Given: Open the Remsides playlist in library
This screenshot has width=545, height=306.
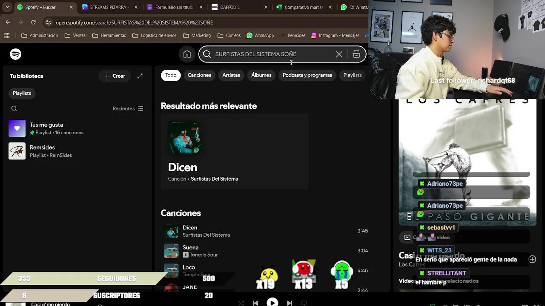Looking at the screenshot, I should click(x=77, y=151).
